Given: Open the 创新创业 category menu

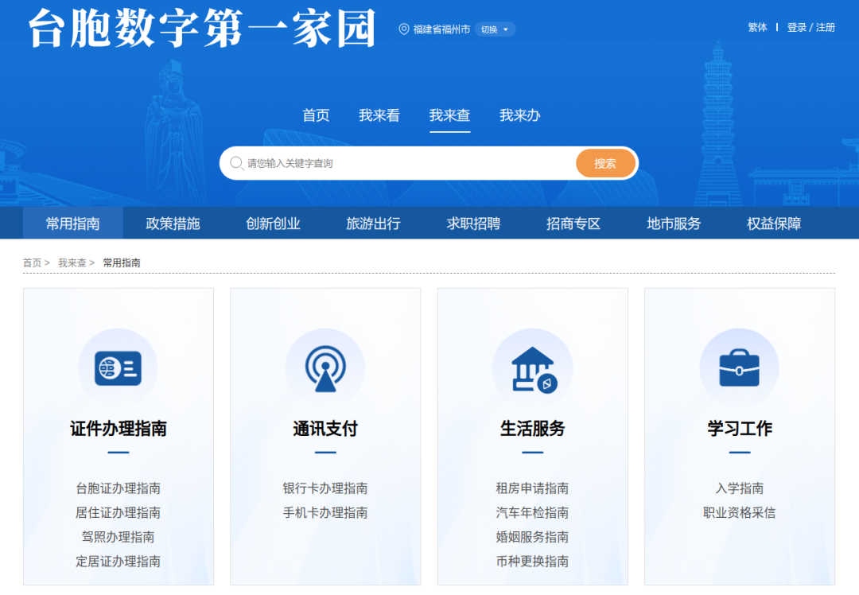Looking at the screenshot, I should 274,223.
